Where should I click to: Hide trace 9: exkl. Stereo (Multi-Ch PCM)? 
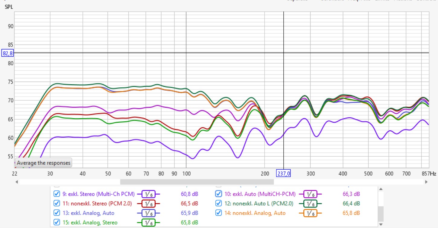[x=56, y=194]
